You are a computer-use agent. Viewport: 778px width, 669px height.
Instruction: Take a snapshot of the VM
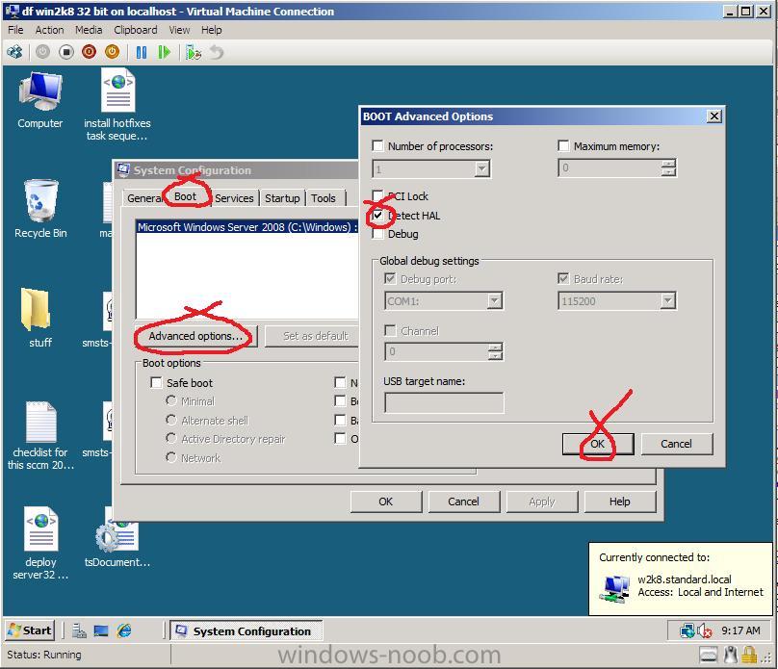click(x=193, y=52)
